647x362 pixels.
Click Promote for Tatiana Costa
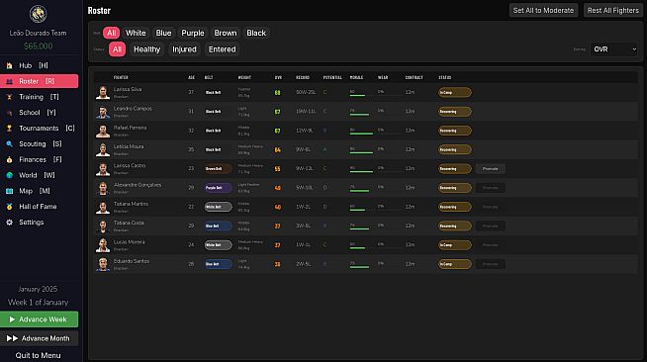(491, 226)
